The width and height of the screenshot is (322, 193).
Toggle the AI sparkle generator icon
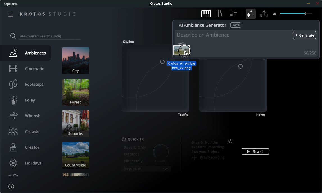[x=250, y=14]
